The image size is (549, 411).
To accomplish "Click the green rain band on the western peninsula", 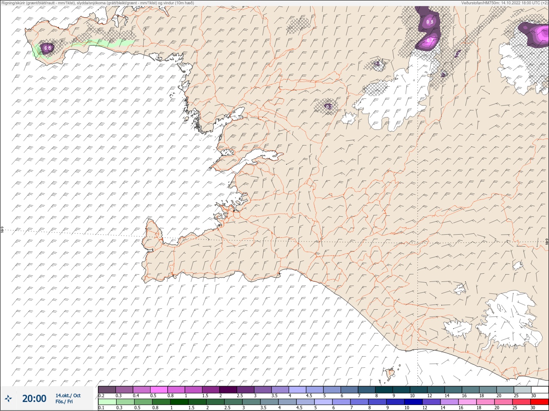I will pos(103,44).
